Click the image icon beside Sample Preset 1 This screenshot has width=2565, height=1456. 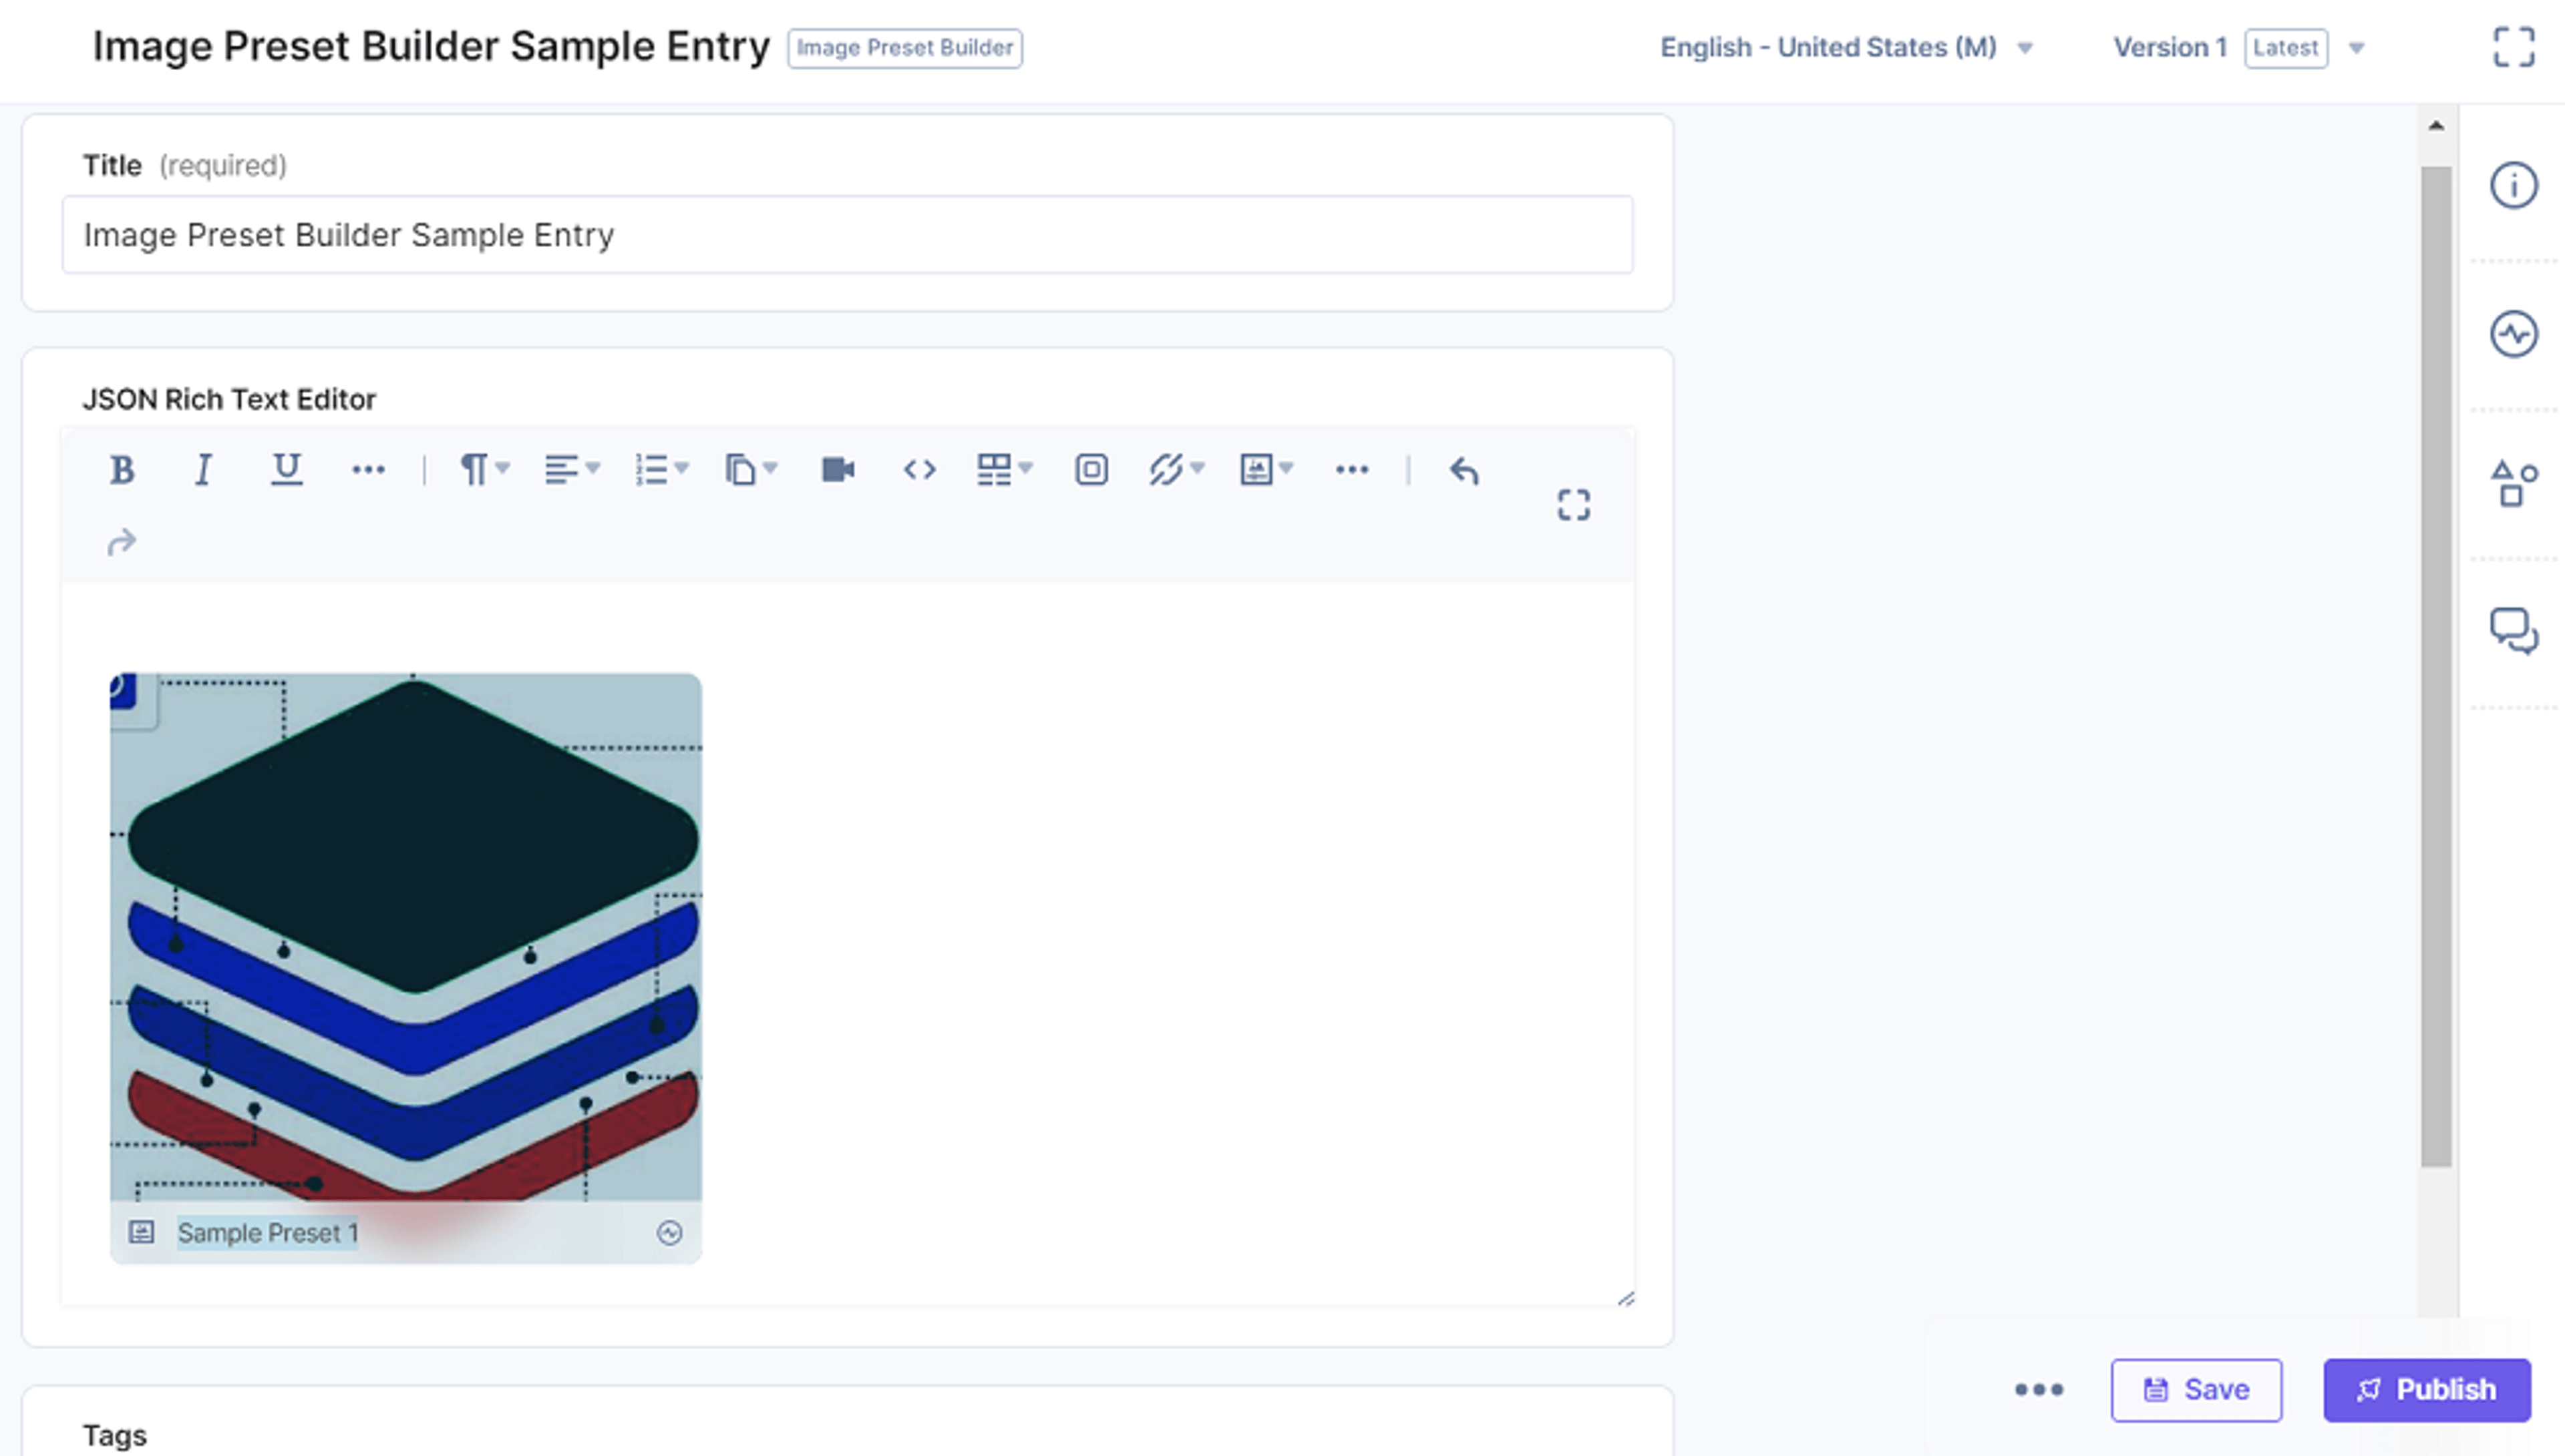click(141, 1232)
